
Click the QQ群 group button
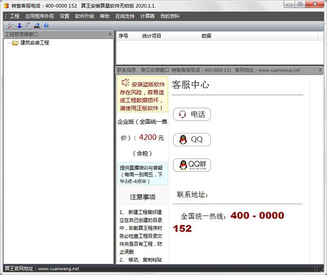coord(192,165)
